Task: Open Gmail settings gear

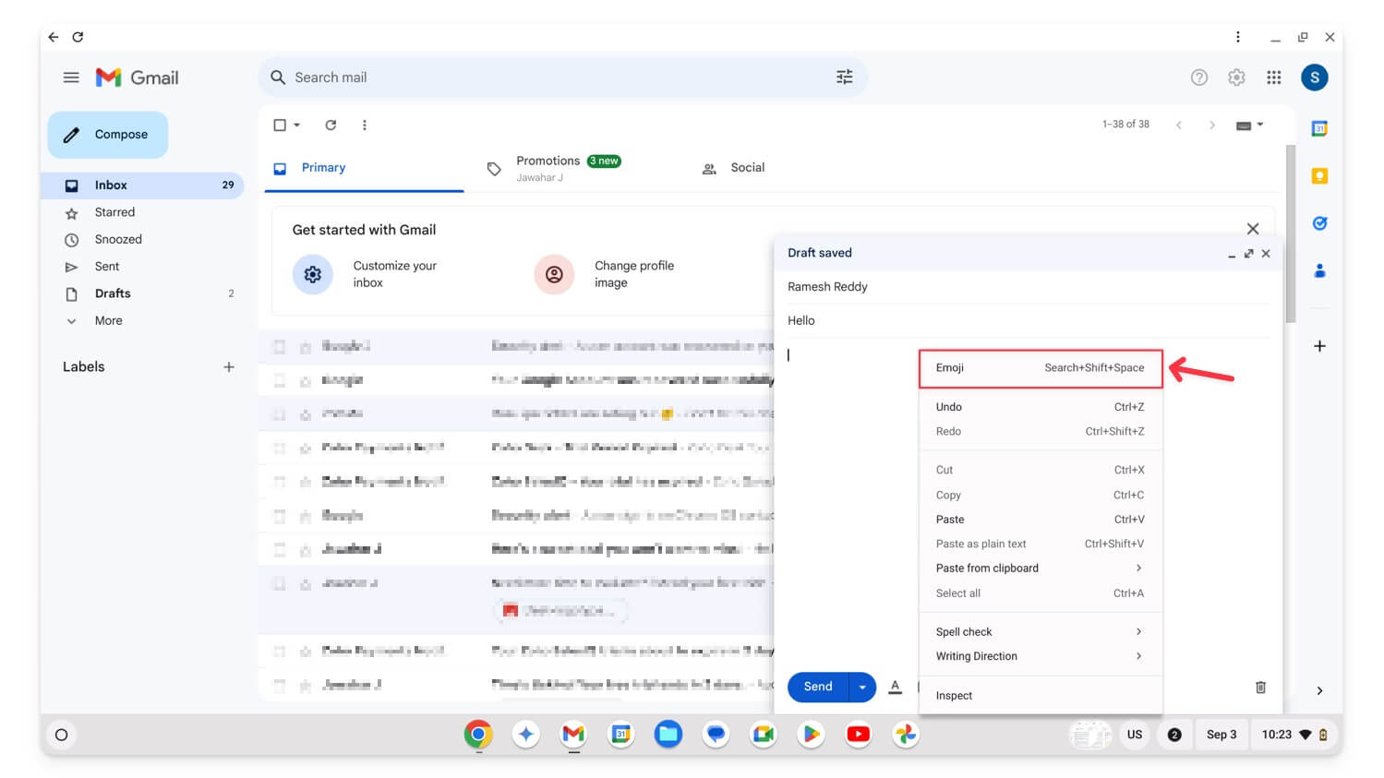Action: point(1236,78)
